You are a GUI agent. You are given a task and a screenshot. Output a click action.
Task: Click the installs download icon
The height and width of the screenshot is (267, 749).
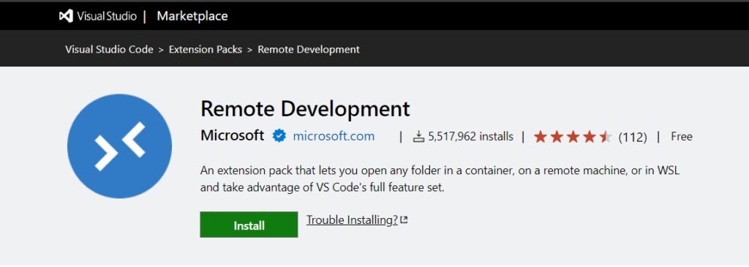418,137
